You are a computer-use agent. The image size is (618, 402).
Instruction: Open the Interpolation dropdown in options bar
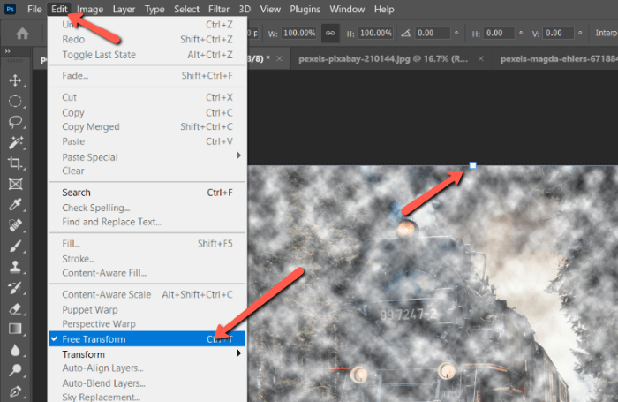pyautogui.click(x=600, y=33)
